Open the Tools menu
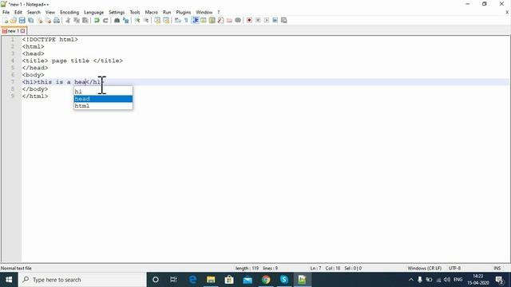Screen dimensions: 511x287 135,12
